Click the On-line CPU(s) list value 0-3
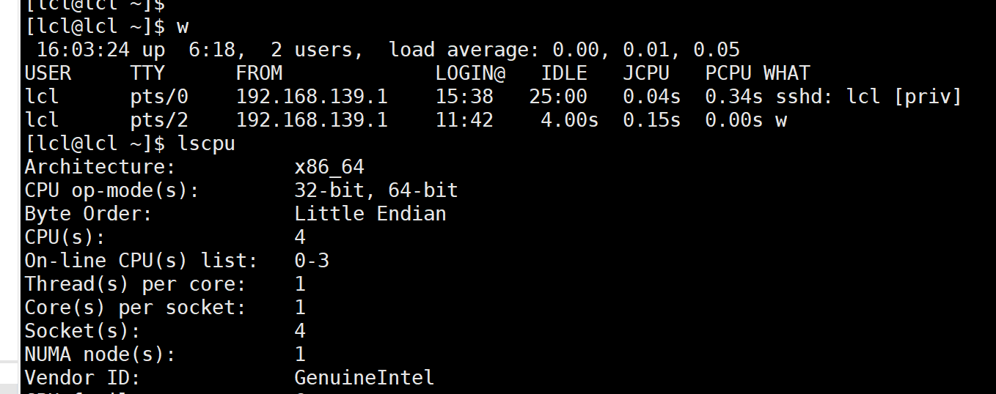The image size is (996, 394). [x=312, y=261]
